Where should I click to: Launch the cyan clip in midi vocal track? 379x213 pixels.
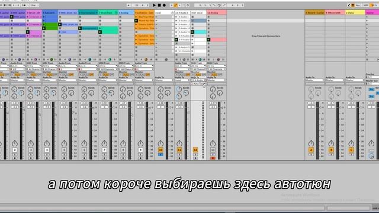192,32
